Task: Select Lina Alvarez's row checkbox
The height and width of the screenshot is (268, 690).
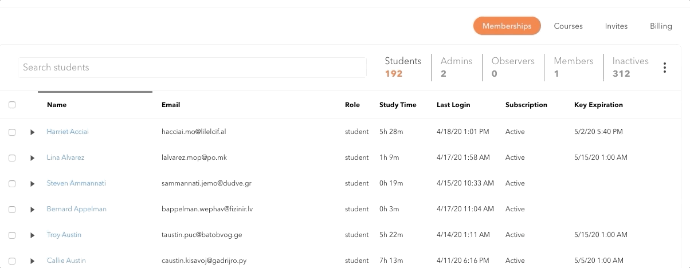Action: coord(12,158)
